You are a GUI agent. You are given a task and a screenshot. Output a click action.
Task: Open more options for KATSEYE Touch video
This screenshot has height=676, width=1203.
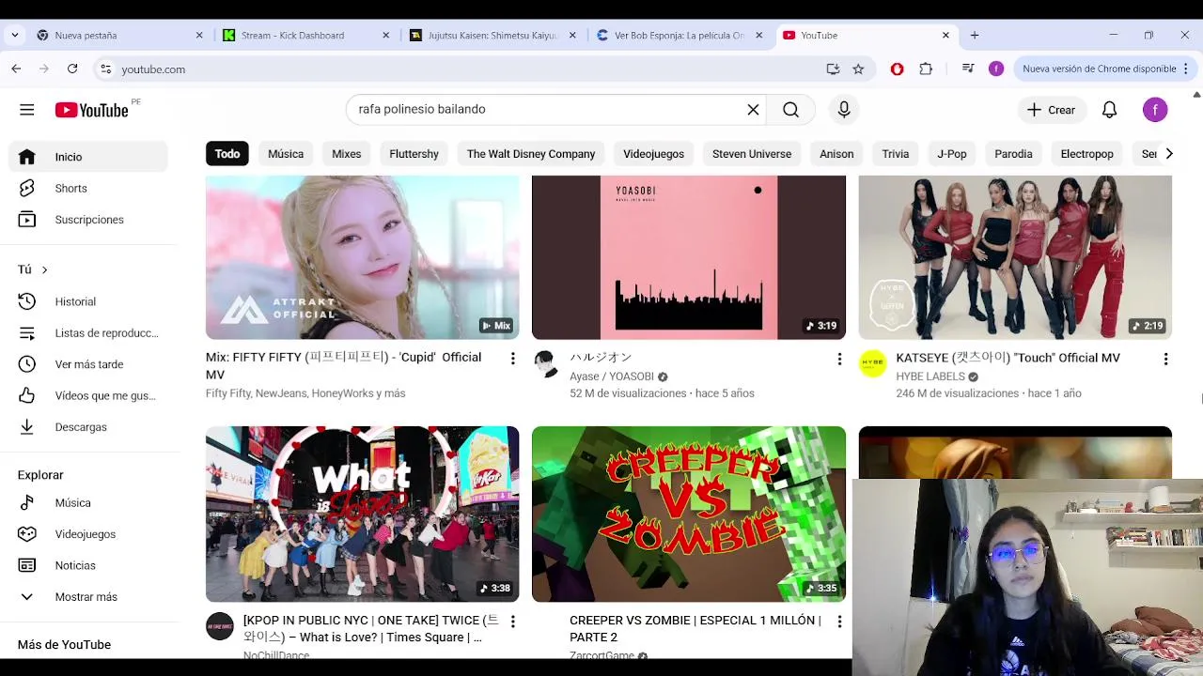tap(1165, 359)
